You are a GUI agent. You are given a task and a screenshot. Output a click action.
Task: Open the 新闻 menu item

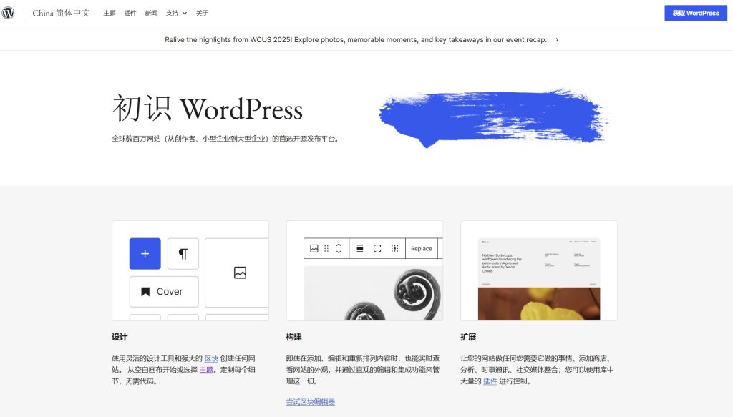point(151,13)
